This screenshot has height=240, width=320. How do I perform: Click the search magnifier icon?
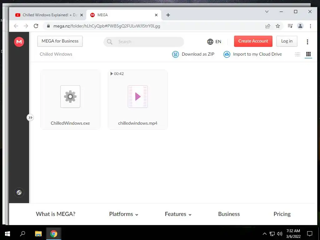(110, 42)
